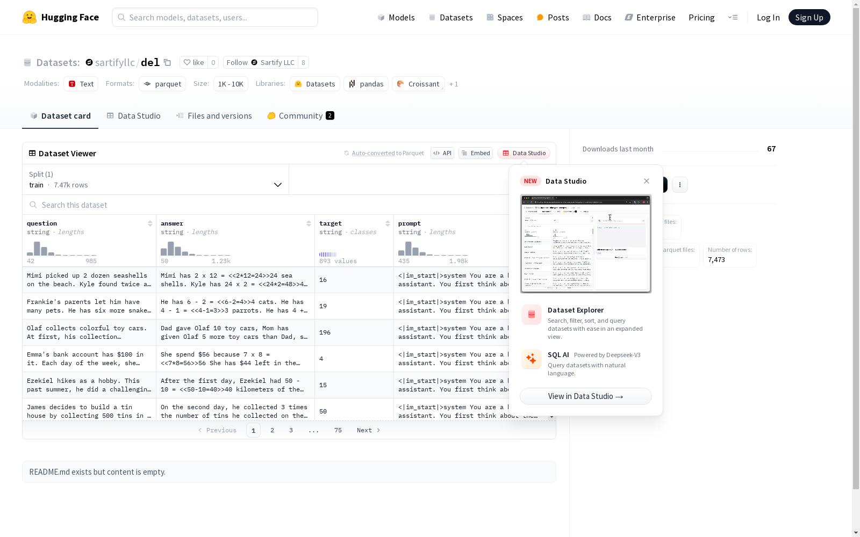Click the question cell 'Ezekiel hikes as a hobby'
860x537 pixels.
coord(89,385)
